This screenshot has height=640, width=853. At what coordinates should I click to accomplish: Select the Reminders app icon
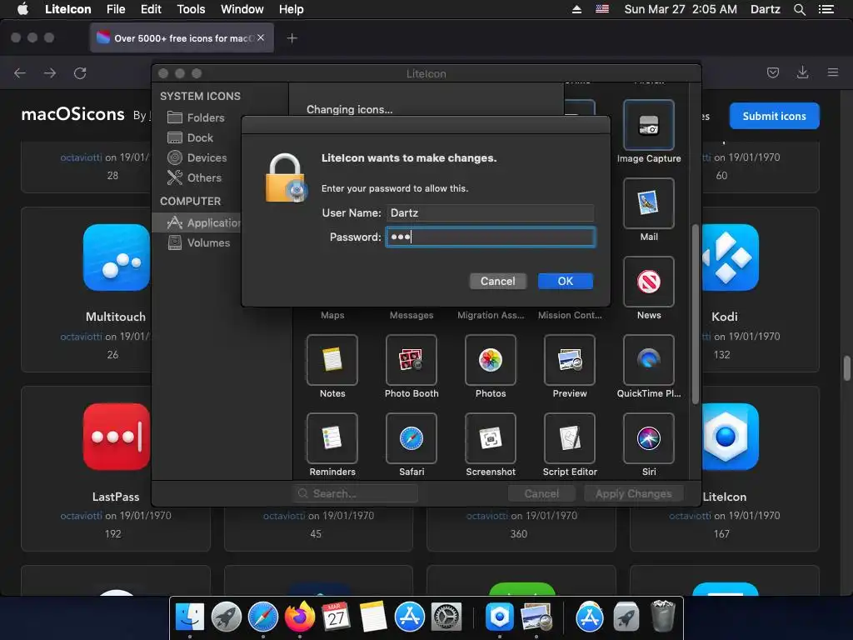tap(332, 438)
